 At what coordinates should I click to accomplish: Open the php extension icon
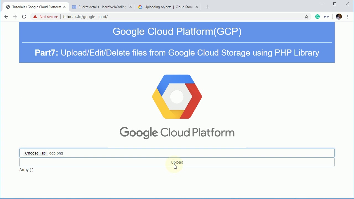[326, 17]
